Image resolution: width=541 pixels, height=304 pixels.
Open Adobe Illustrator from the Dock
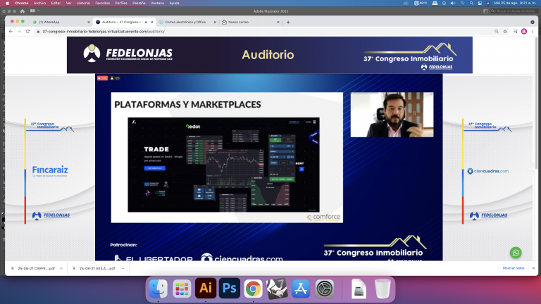(206, 288)
